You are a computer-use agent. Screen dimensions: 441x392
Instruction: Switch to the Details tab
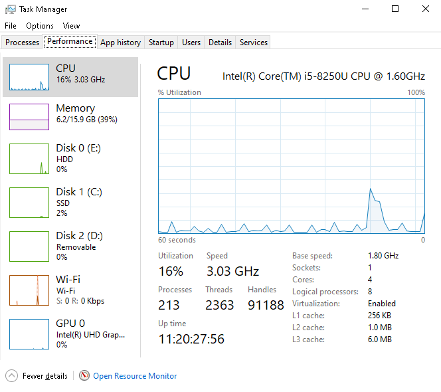coord(220,43)
